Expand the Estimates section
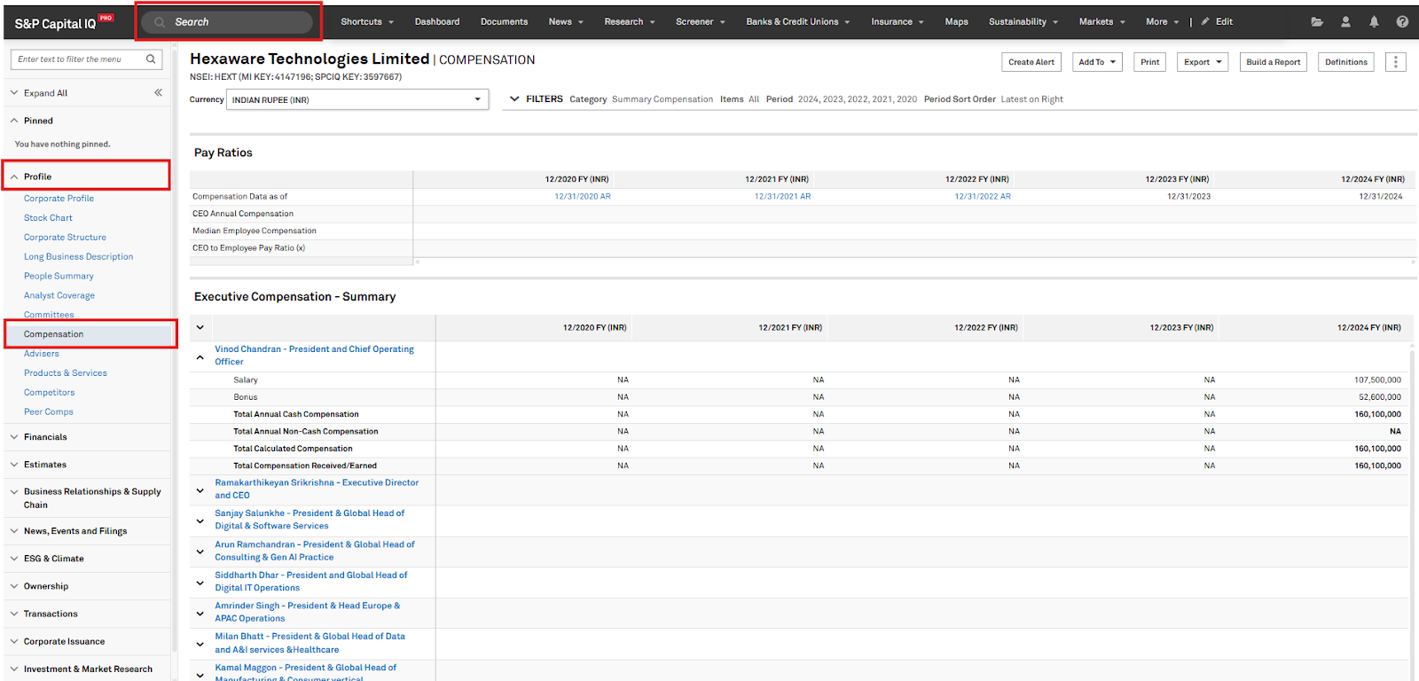The height and width of the screenshot is (681, 1419). pos(14,465)
